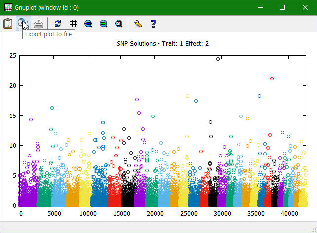Open help with the question mark icon

coord(153,24)
